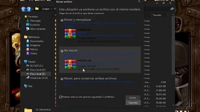Sort by the Tamaño column header
The width and height of the screenshot is (200, 112).
pos(157,15)
